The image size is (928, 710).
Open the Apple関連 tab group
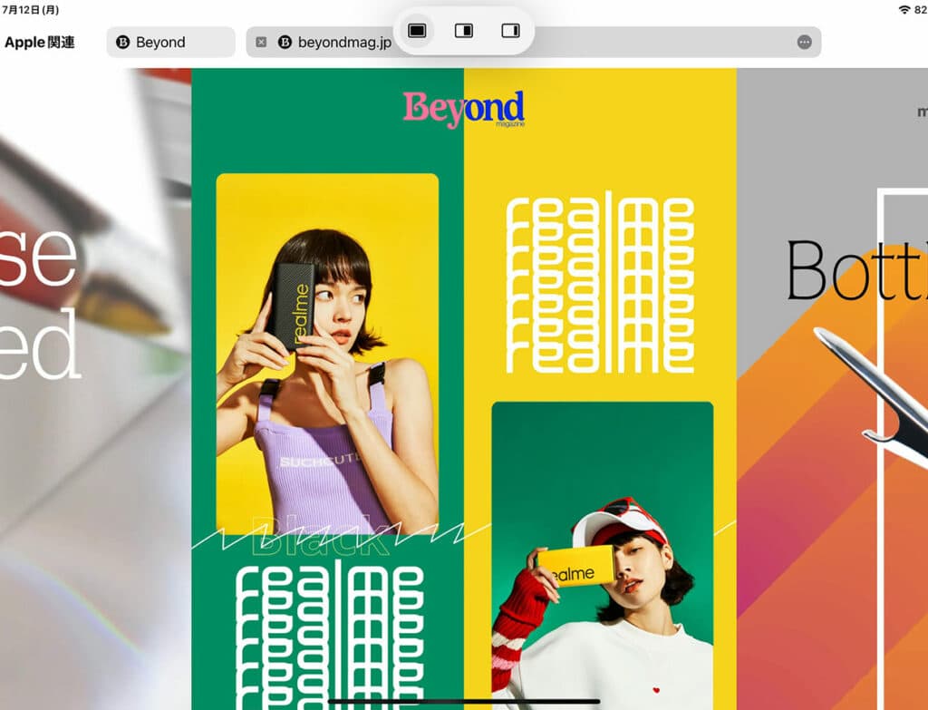point(40,42)
